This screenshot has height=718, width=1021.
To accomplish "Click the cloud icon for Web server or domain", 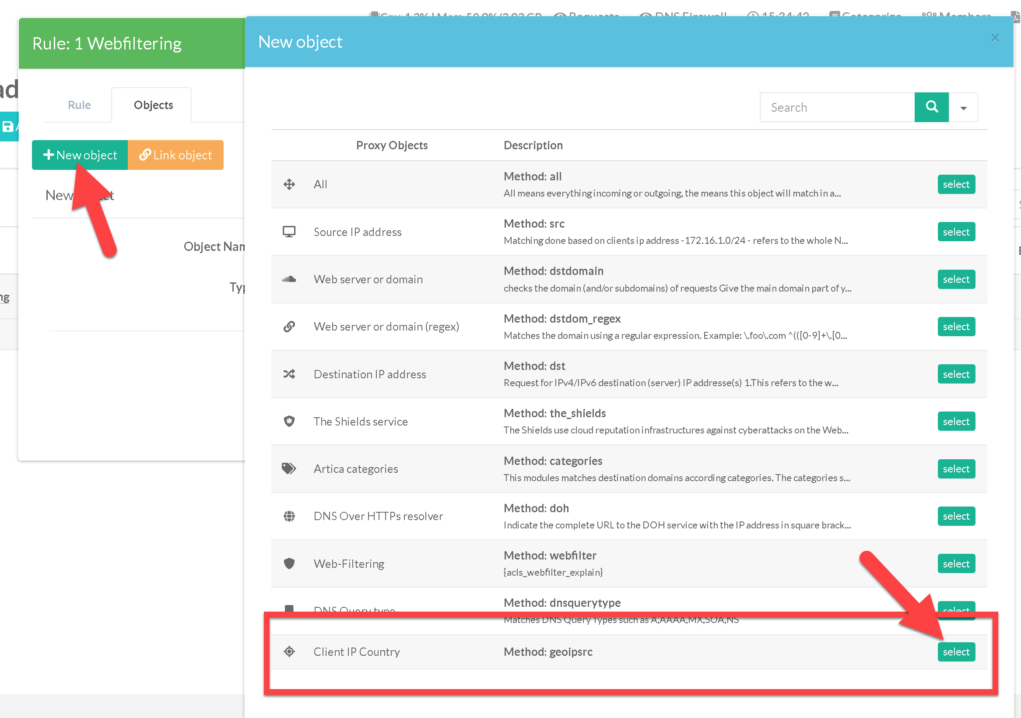I will [289, 279].
